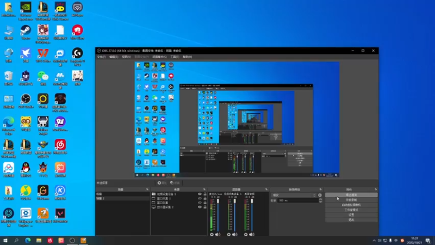The image size is (435, 245).
Task: Open Steam desktop shortcut
Action: tap(26, 32)
